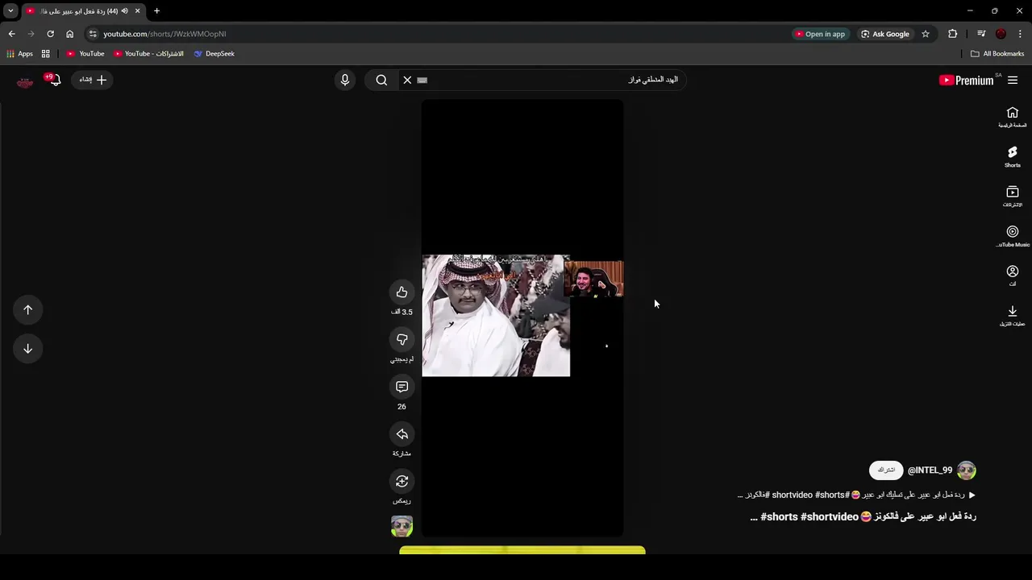The height and width of the screenshot is (580, 1032).
Task: Click the YouTube Premium logo
Action: point(967,80)
